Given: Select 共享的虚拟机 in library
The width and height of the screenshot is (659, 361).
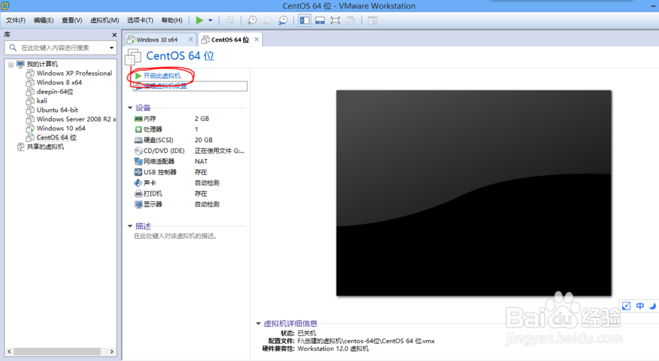Looking at the screenshot, I should click(x=45, y=147).
